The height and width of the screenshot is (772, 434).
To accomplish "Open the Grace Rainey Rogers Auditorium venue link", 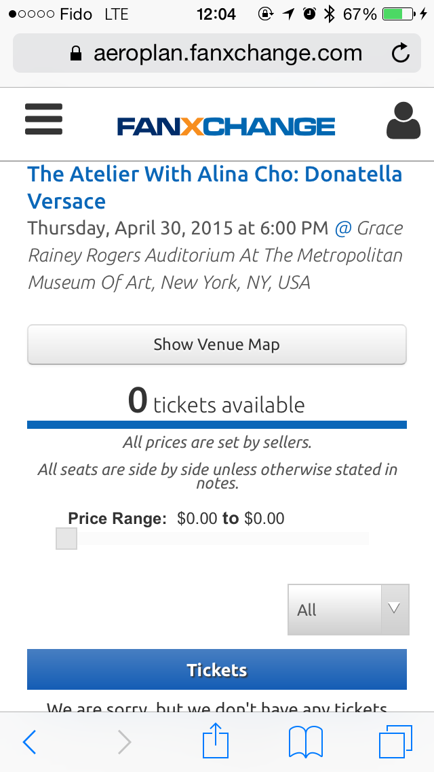I will (x=216, y=255).
